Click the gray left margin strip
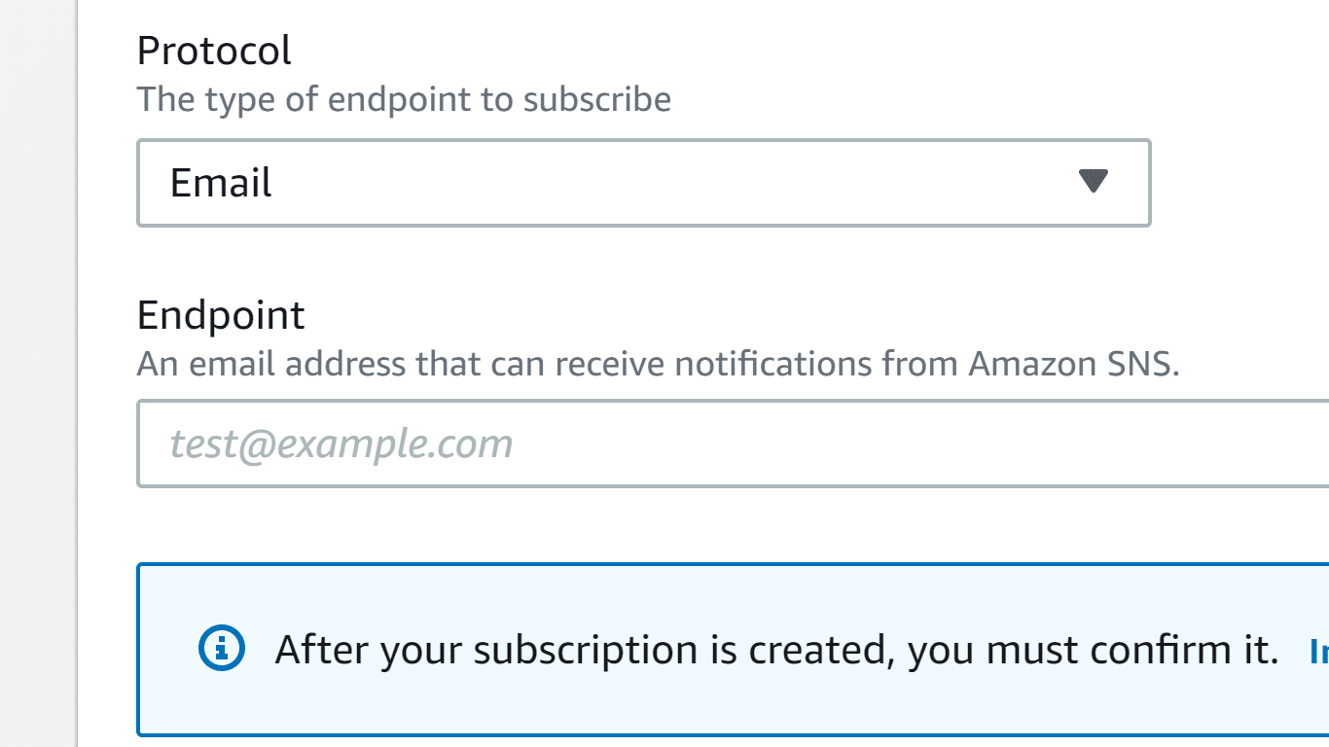1329x747 pixels. pyautogui.click(x=37, y=389)
